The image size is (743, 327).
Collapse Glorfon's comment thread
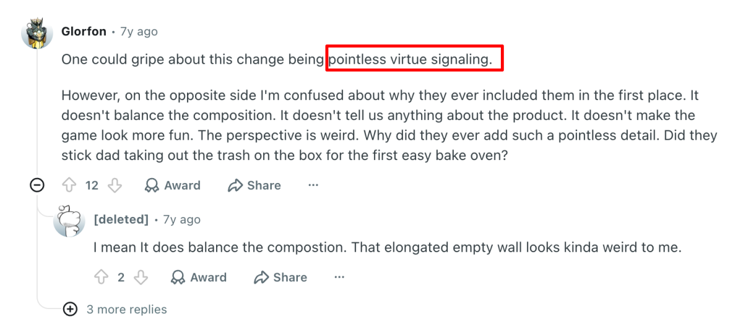[x=37, y=185]
